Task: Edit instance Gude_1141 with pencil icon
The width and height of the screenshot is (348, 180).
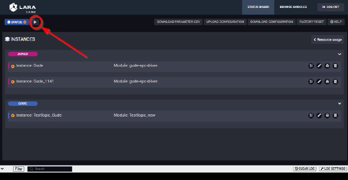Action: coord(319,82)
